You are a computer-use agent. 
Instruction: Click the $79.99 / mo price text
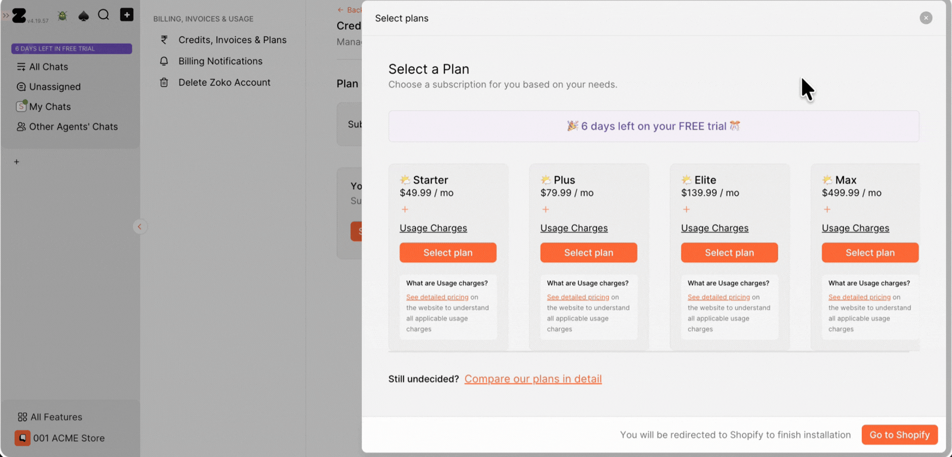click(x=567, y=193)
